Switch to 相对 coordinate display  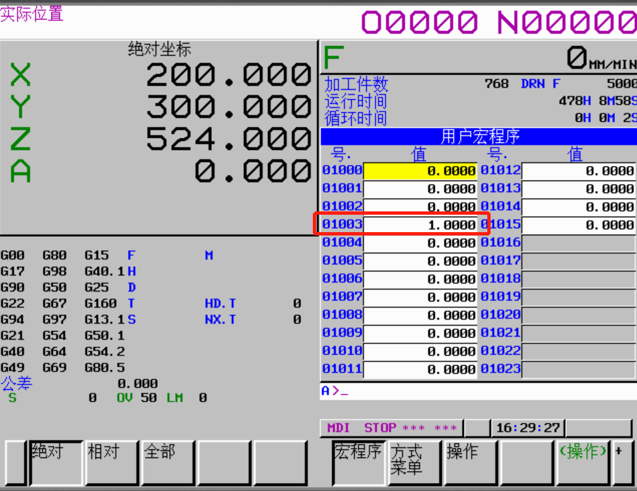[x=111, y=462]
